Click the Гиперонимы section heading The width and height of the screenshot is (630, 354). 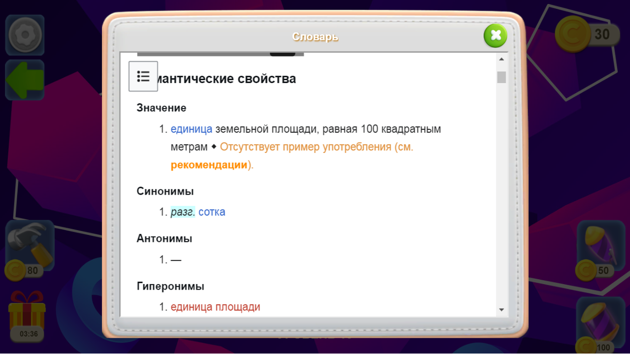170,286
